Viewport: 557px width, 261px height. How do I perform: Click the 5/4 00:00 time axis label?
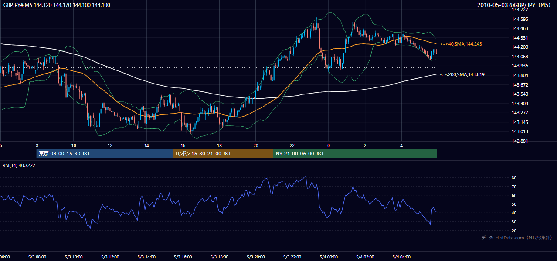point(329,257)
